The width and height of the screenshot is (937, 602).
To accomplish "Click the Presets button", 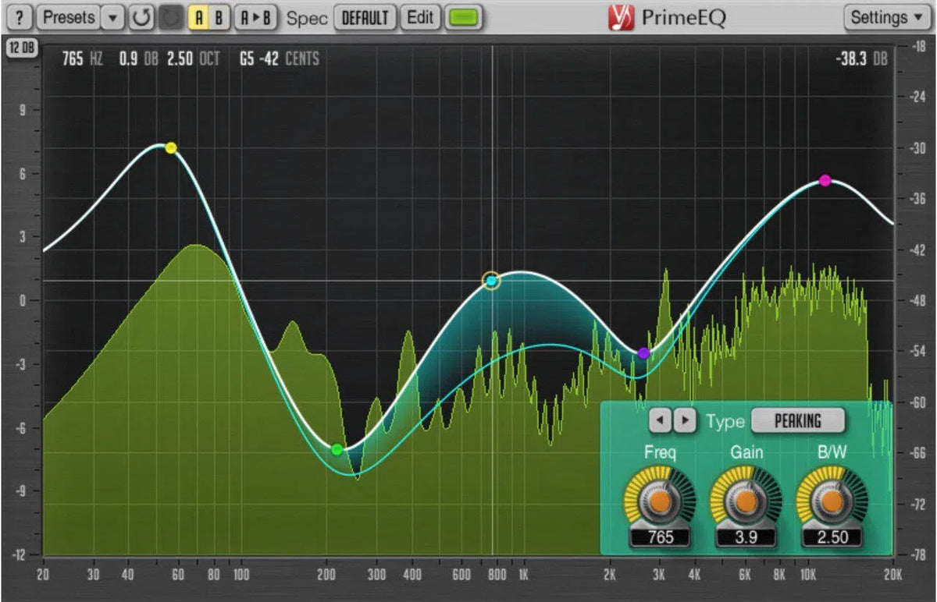I will [x=70, y=17].
